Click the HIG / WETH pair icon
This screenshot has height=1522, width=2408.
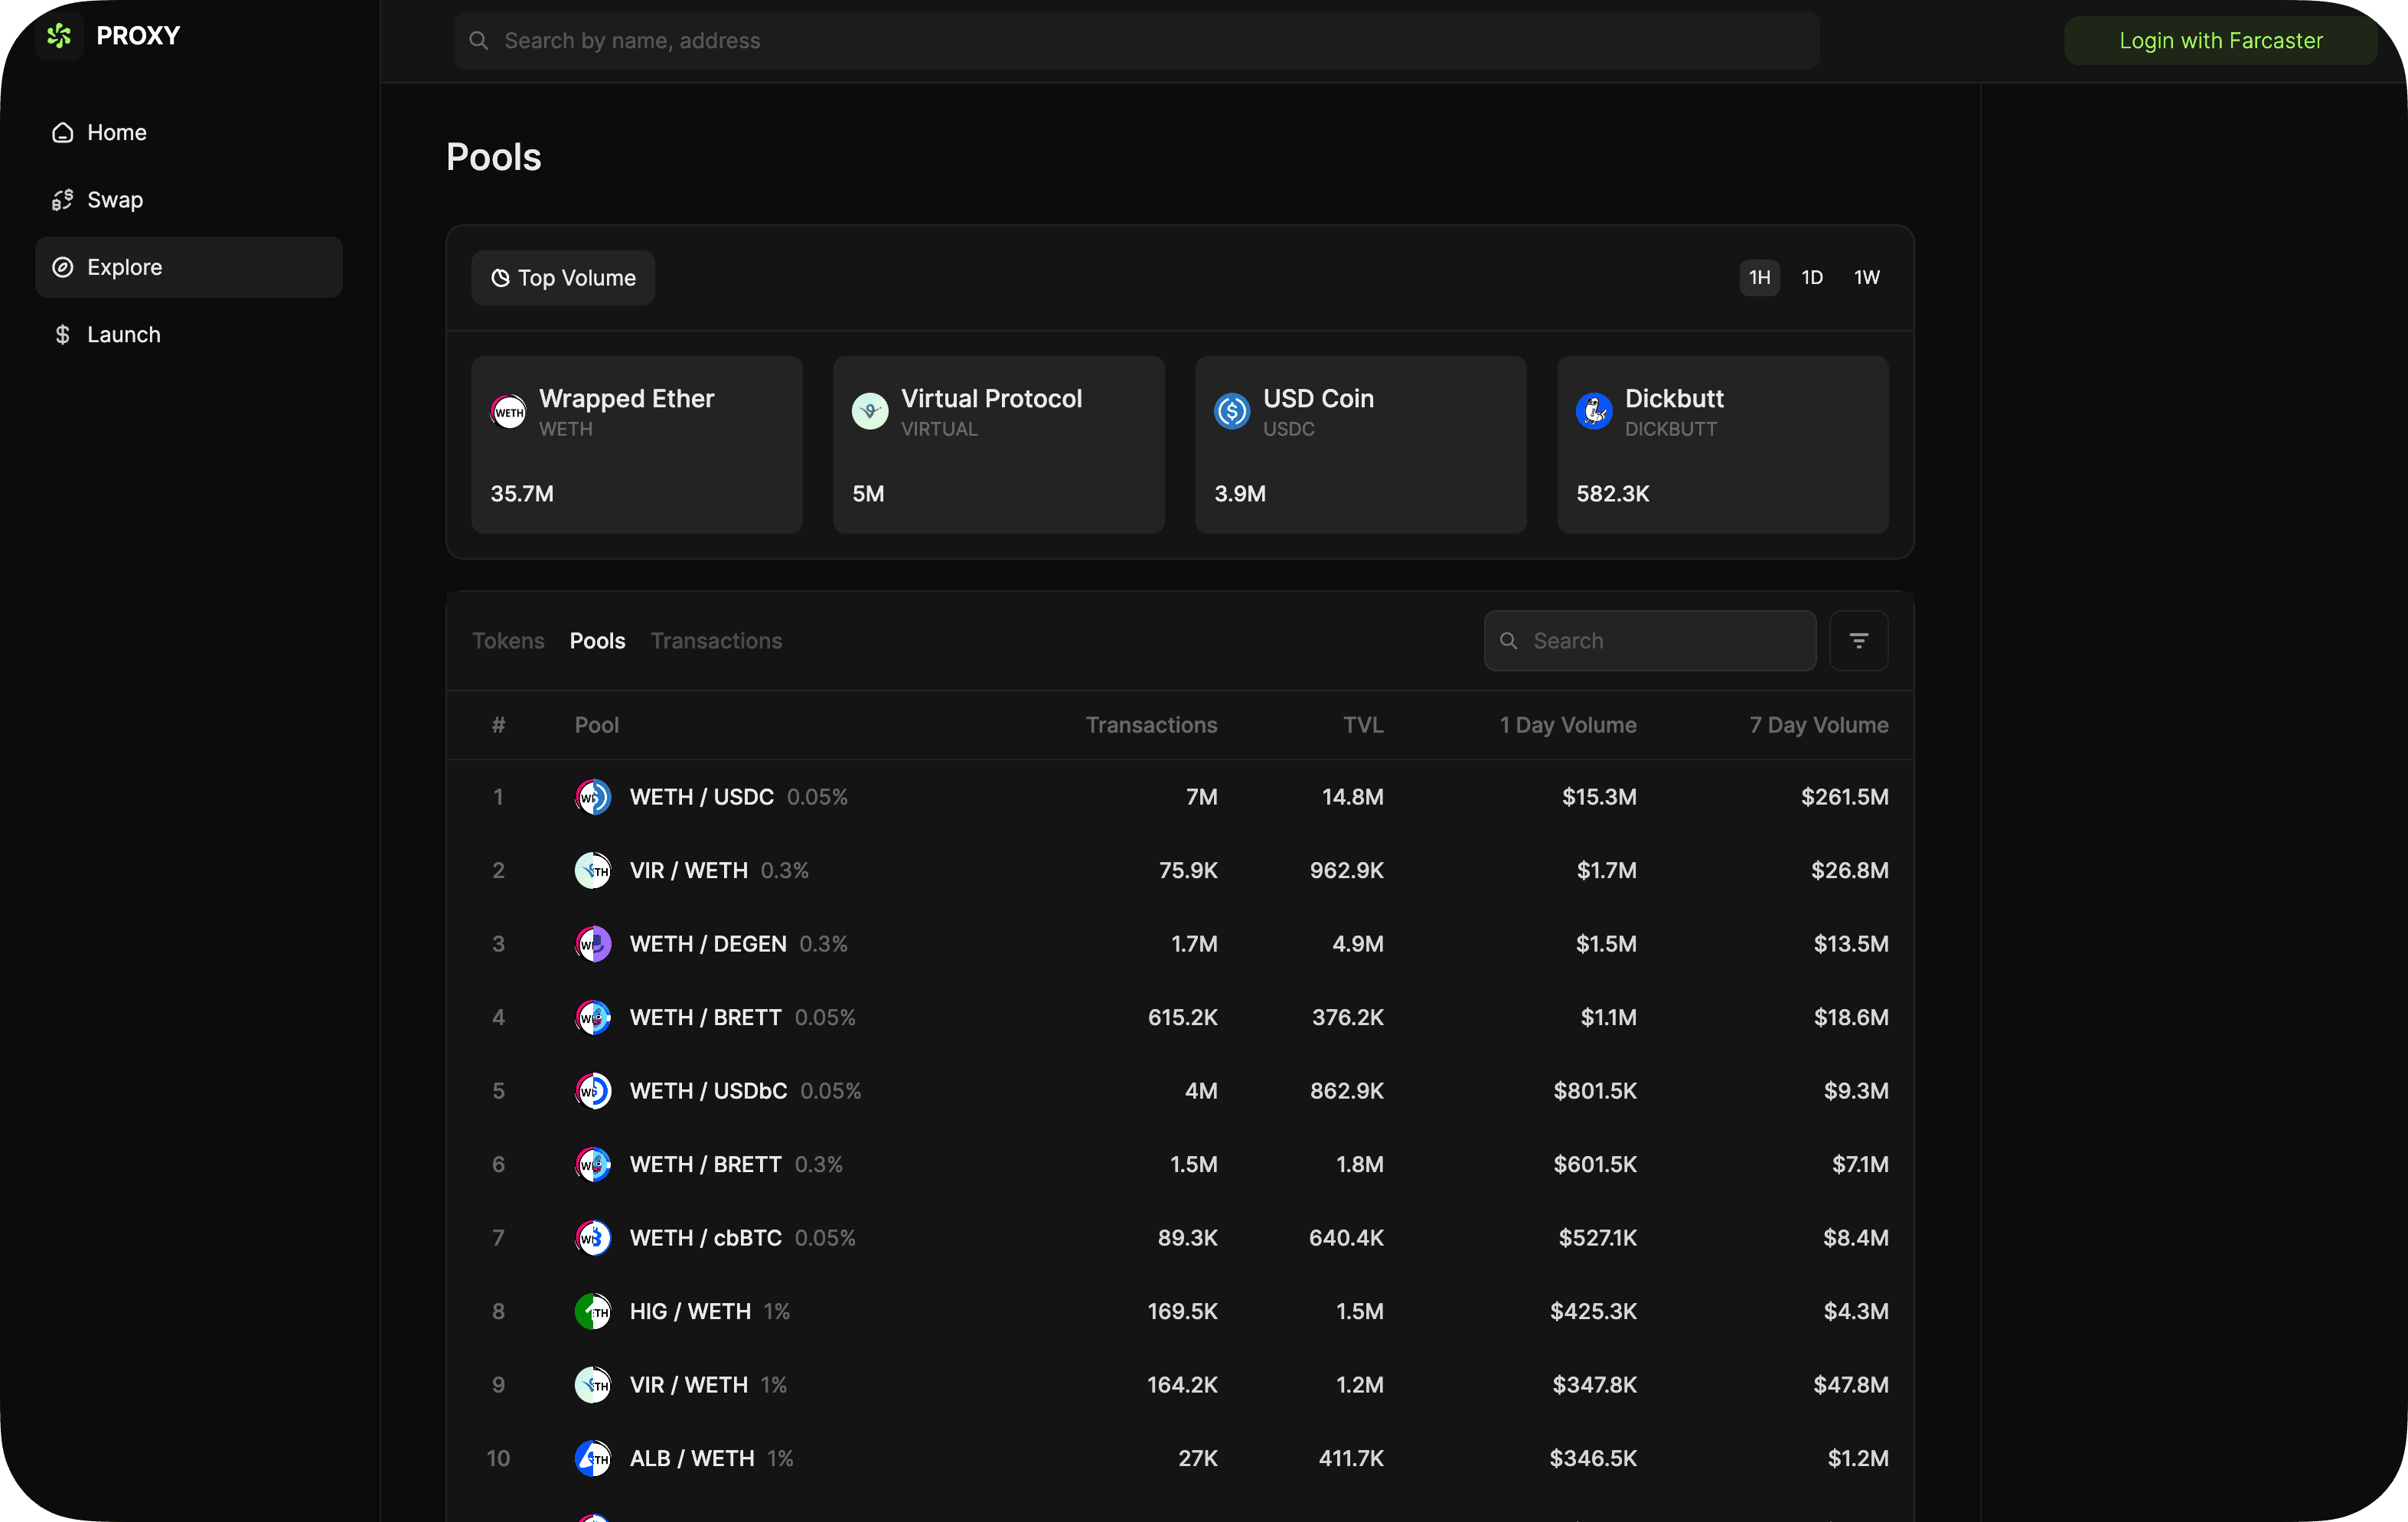click(593, 1312)
